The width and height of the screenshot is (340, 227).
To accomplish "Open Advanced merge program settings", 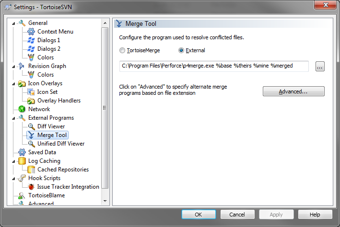I will [x=293, y=91].
